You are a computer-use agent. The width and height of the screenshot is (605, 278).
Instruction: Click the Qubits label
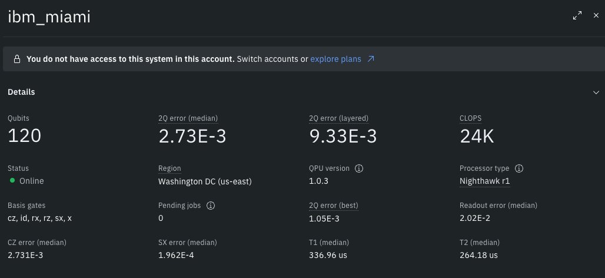pyautogui.click(x=18, y=118)
